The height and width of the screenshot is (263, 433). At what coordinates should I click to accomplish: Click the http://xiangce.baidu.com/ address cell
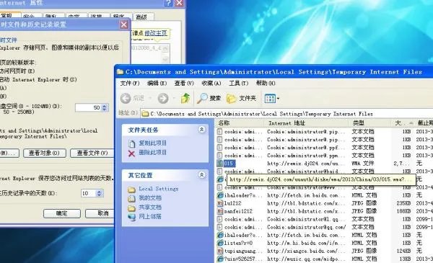point(306,251)
